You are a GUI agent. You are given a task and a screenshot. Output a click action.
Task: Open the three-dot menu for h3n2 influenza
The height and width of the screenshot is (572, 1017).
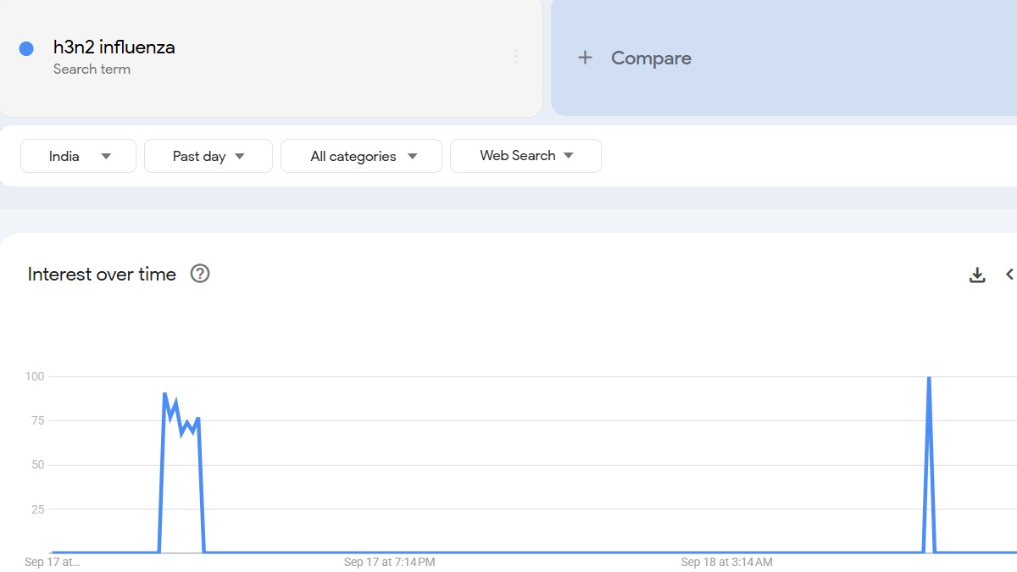tap(515, 57)
